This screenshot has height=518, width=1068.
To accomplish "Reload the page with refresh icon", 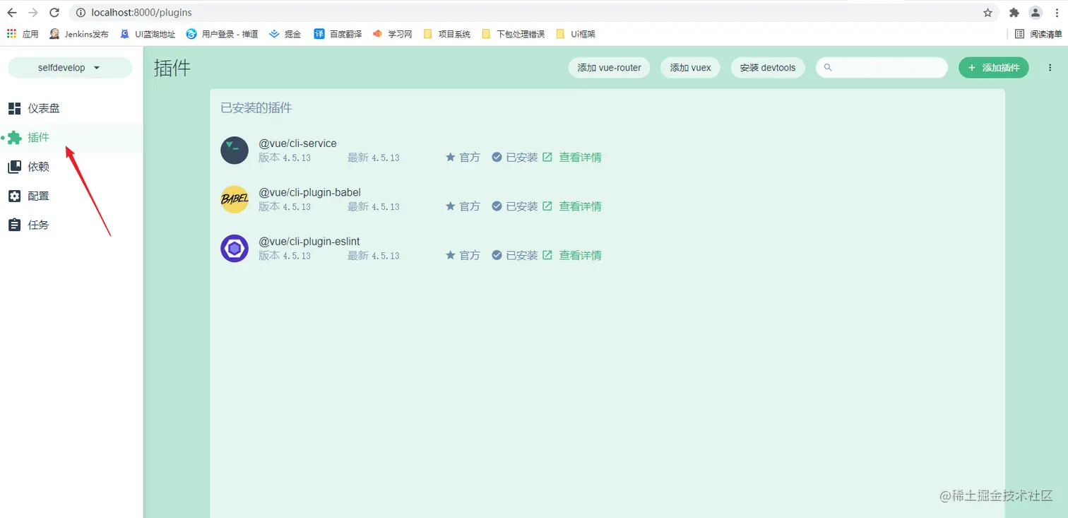I will (x=54, y=13).
